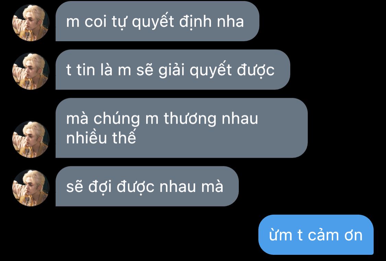Click the word "coi" in the first message

95,22
